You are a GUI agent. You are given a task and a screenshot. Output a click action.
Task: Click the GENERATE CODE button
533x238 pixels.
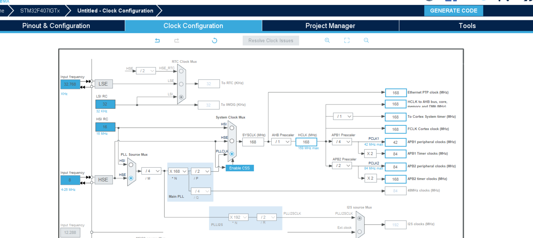tap(453, 11)
